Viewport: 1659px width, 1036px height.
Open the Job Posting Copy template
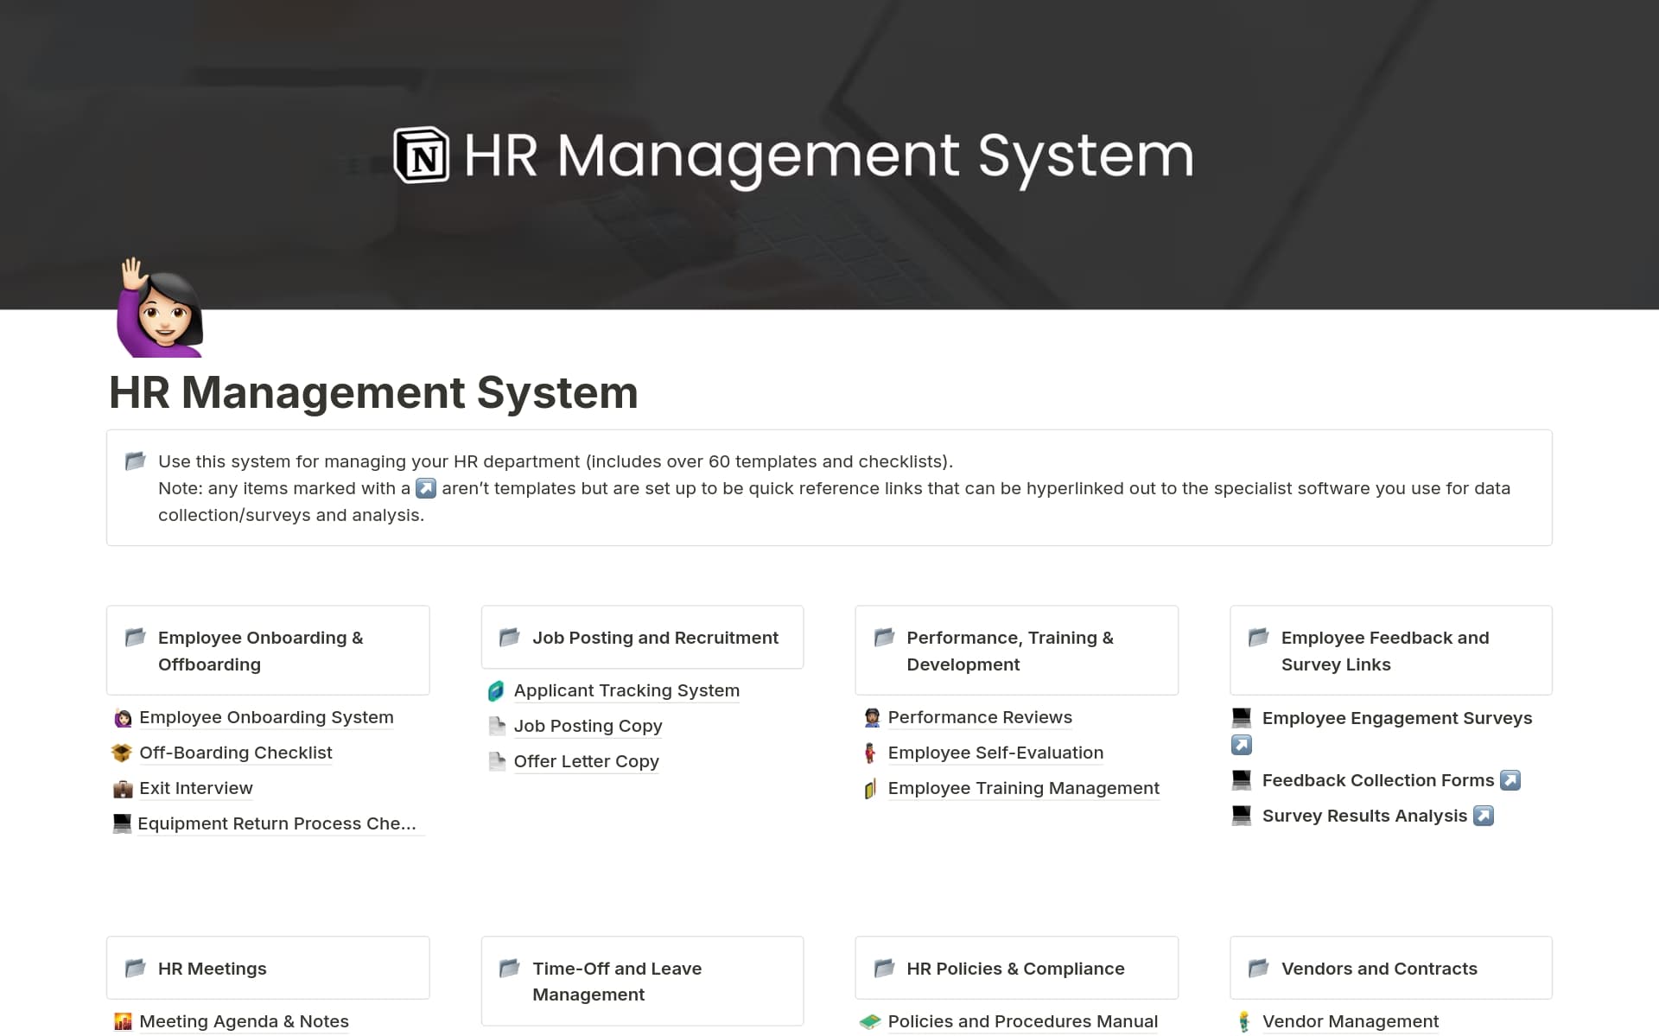click(x=588, y=726)
